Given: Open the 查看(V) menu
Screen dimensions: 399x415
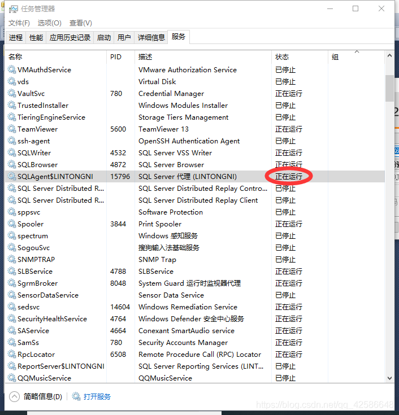Looking at the screenshot, I should [x=80, y=23].
